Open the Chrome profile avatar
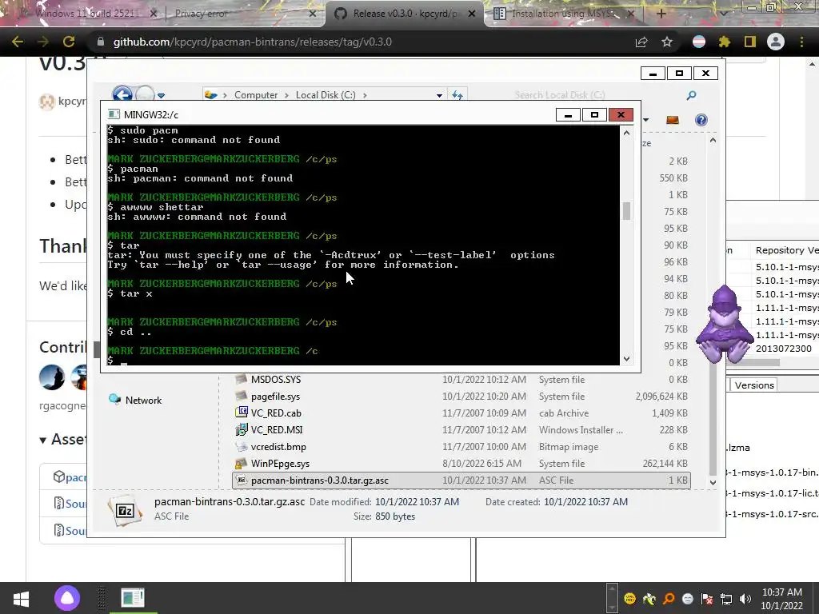 point(776,42)
